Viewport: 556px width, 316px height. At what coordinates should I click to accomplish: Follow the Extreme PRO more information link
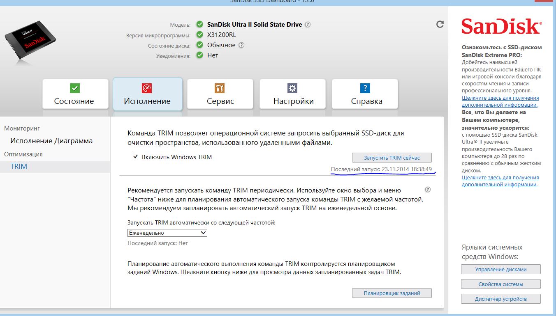coord(500,101)
